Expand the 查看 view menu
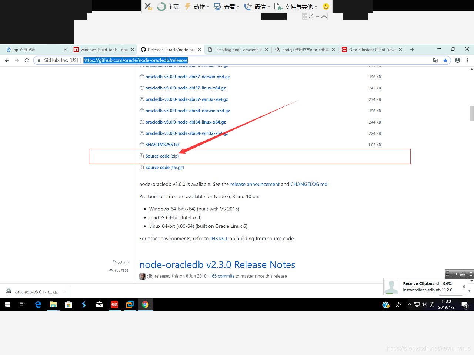This screenshot has height=355, width=474. 227,7
